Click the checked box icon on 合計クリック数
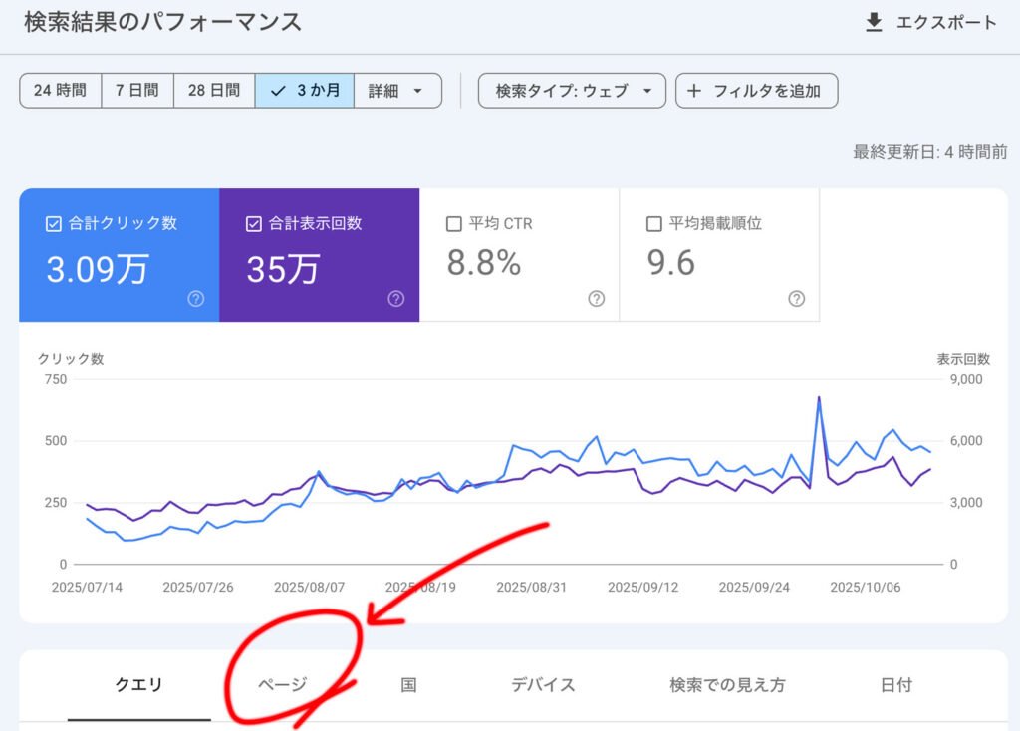1020x731 pixels. [52, 223]
